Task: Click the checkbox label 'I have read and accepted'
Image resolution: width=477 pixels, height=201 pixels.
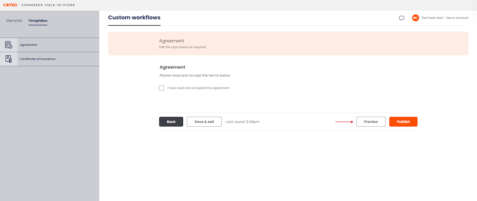Action: [198, 88]
